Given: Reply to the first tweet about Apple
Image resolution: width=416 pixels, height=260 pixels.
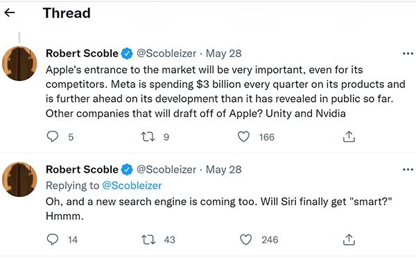Looking at the screenshot, I should (52, 137).
